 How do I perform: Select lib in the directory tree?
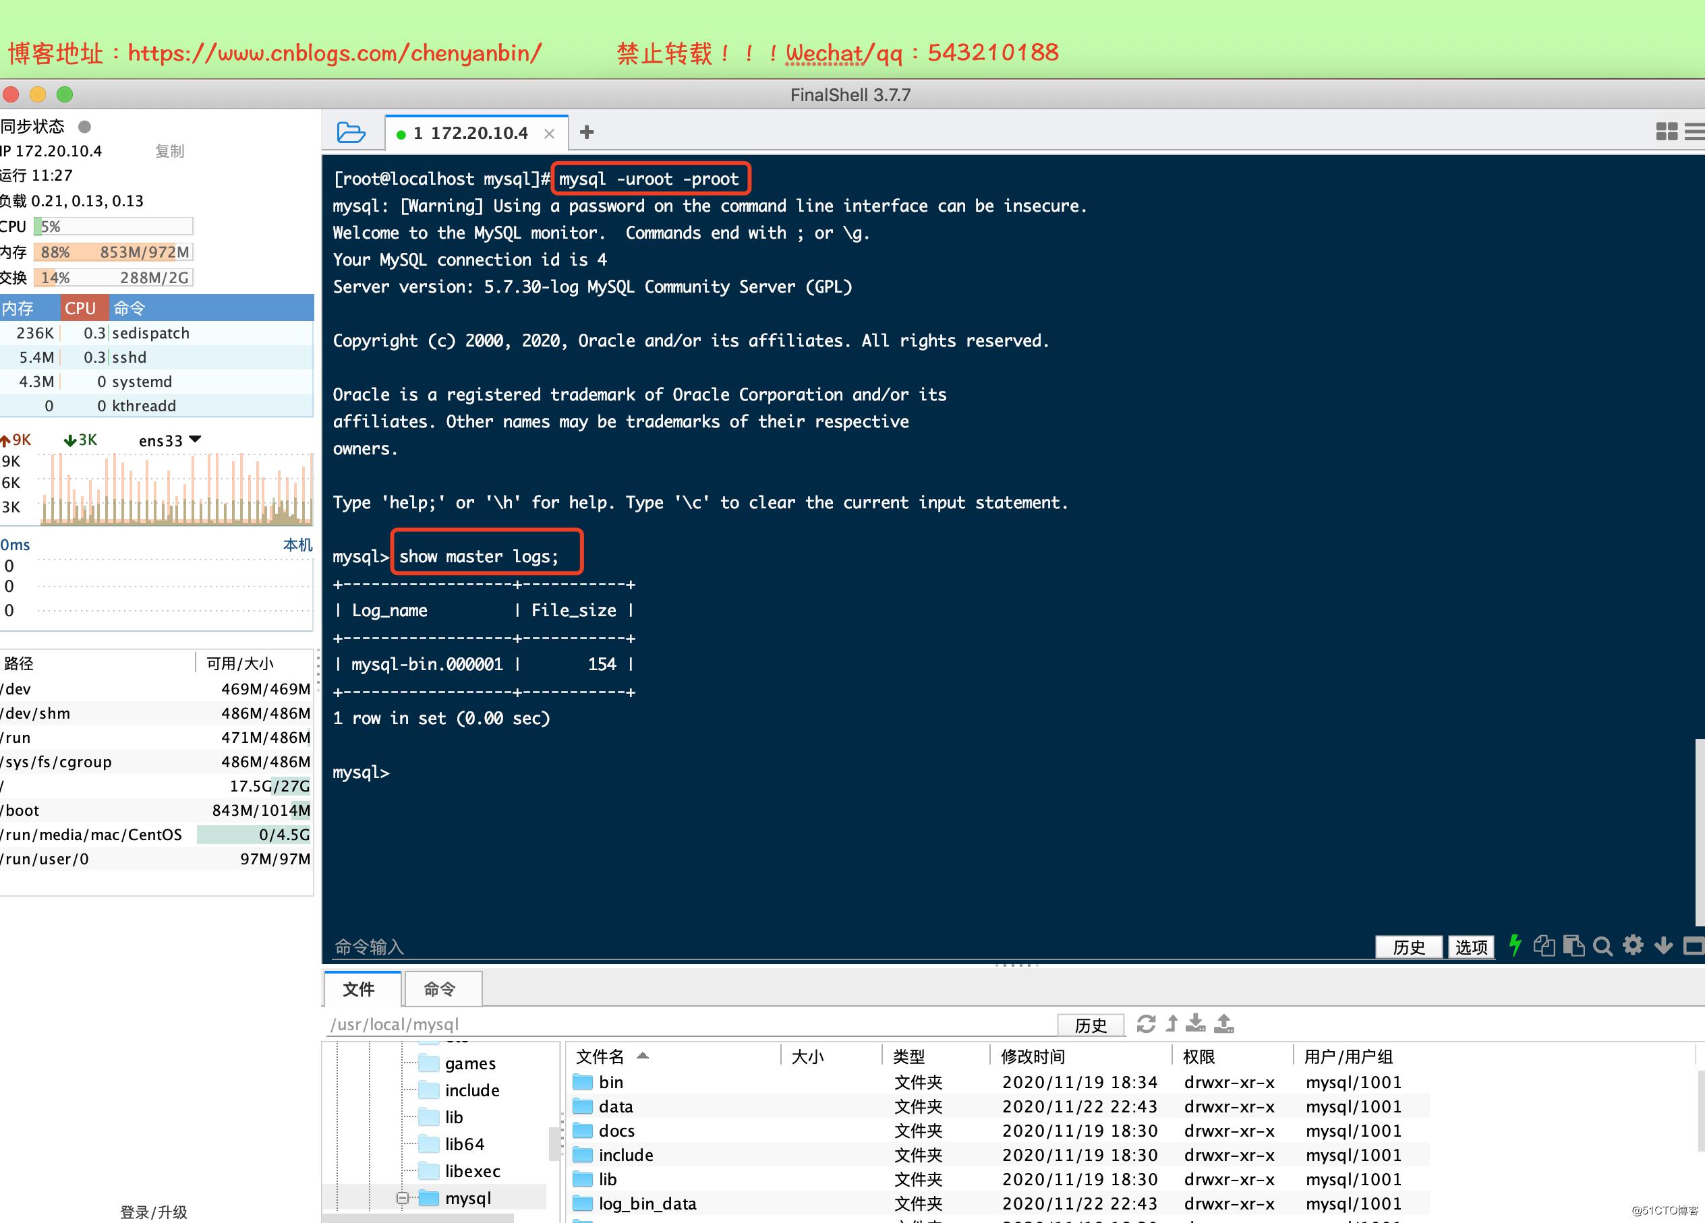454,1117
